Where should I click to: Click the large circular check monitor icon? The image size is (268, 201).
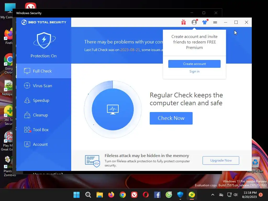(x=113, y=109)
